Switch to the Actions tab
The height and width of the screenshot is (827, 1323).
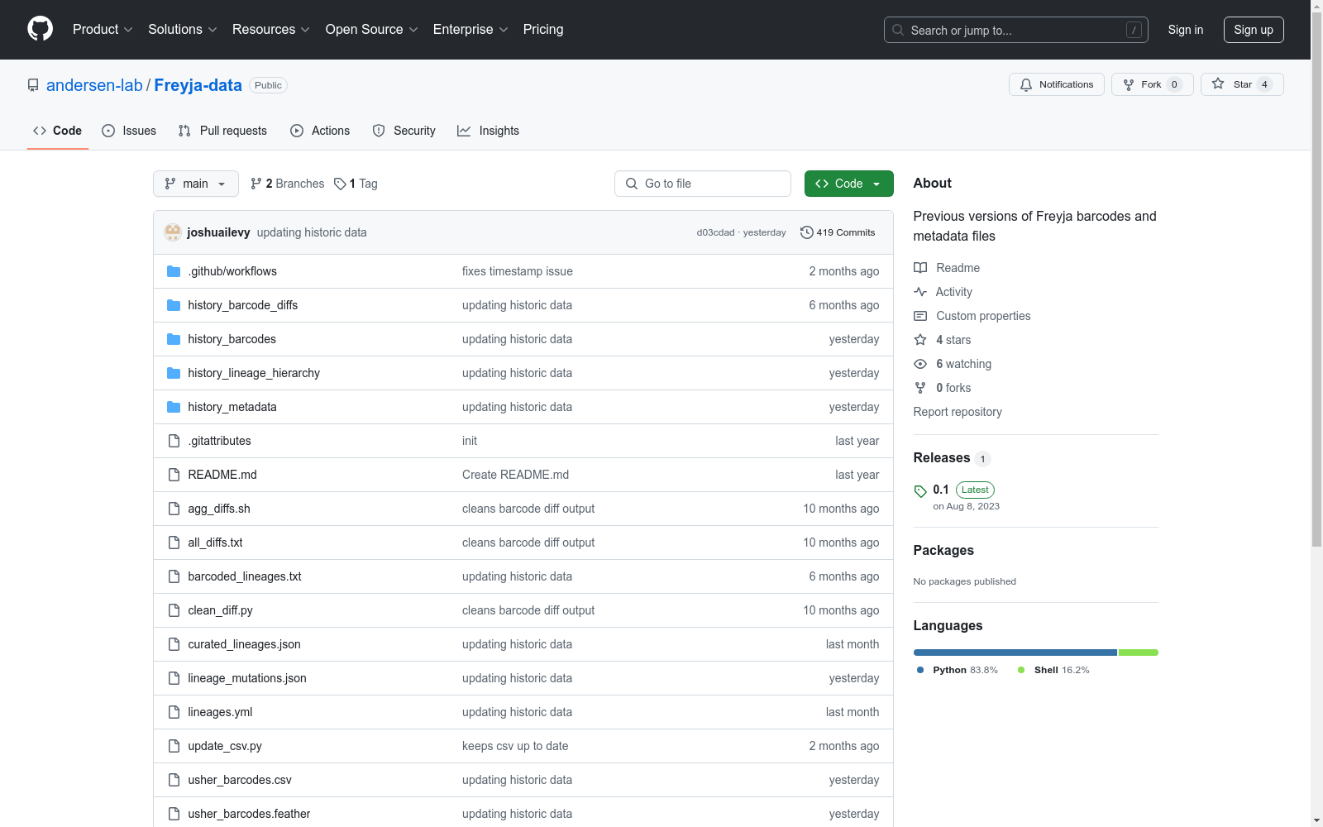[x=320, y=131]
